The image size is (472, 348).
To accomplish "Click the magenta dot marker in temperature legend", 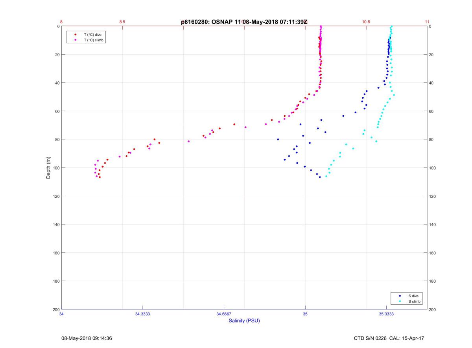I will (75, 40).
